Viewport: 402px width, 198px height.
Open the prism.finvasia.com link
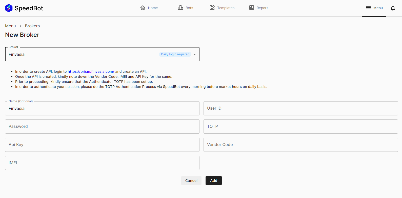coord(91,71)
